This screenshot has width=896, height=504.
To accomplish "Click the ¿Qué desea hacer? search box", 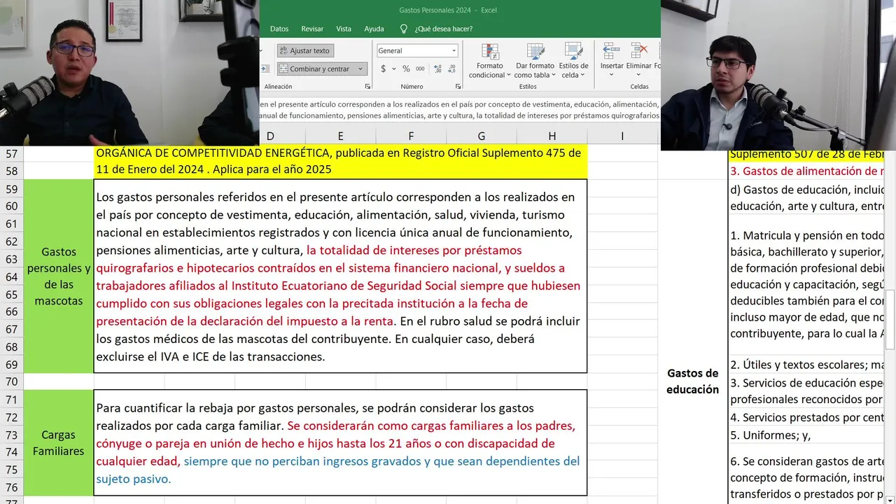I will [443, 29].
